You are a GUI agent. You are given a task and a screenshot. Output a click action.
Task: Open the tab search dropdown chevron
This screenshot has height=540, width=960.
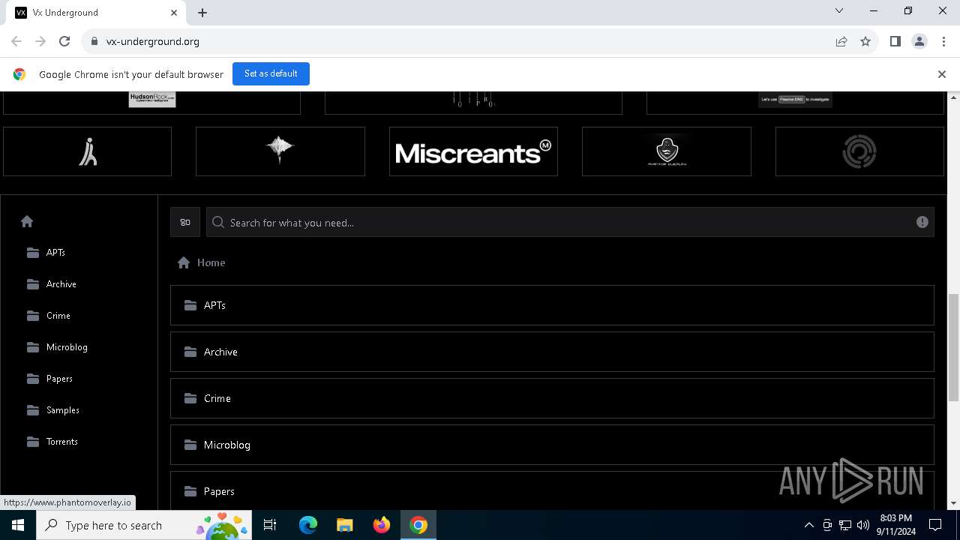click(x=839, y=10)
